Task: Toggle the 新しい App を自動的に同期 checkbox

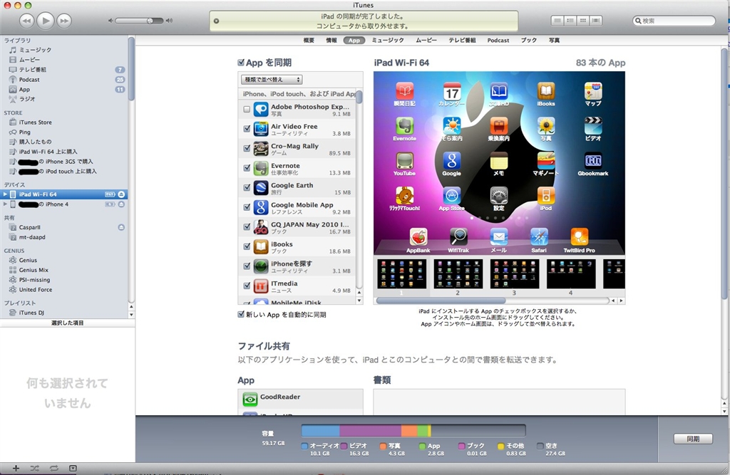Action: click(242, 314)
